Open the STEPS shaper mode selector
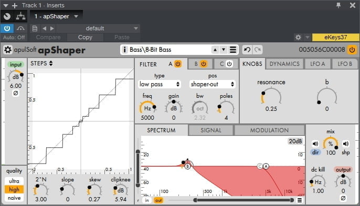360x206 pixels. (41, 63)
